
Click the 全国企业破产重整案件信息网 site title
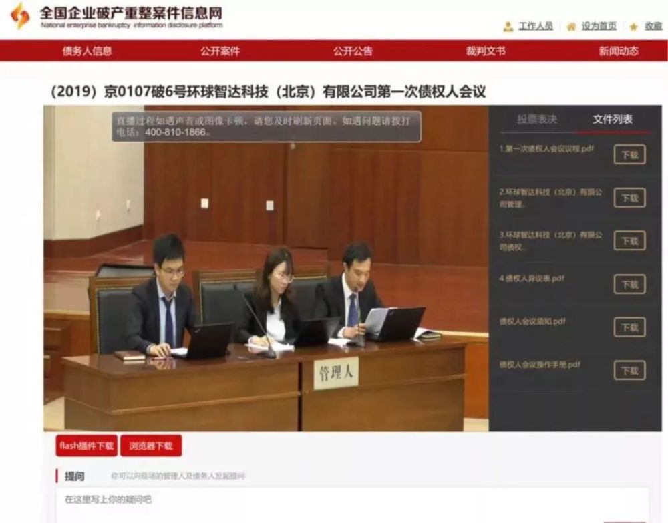pyautogui.click(x=131, y=13)
